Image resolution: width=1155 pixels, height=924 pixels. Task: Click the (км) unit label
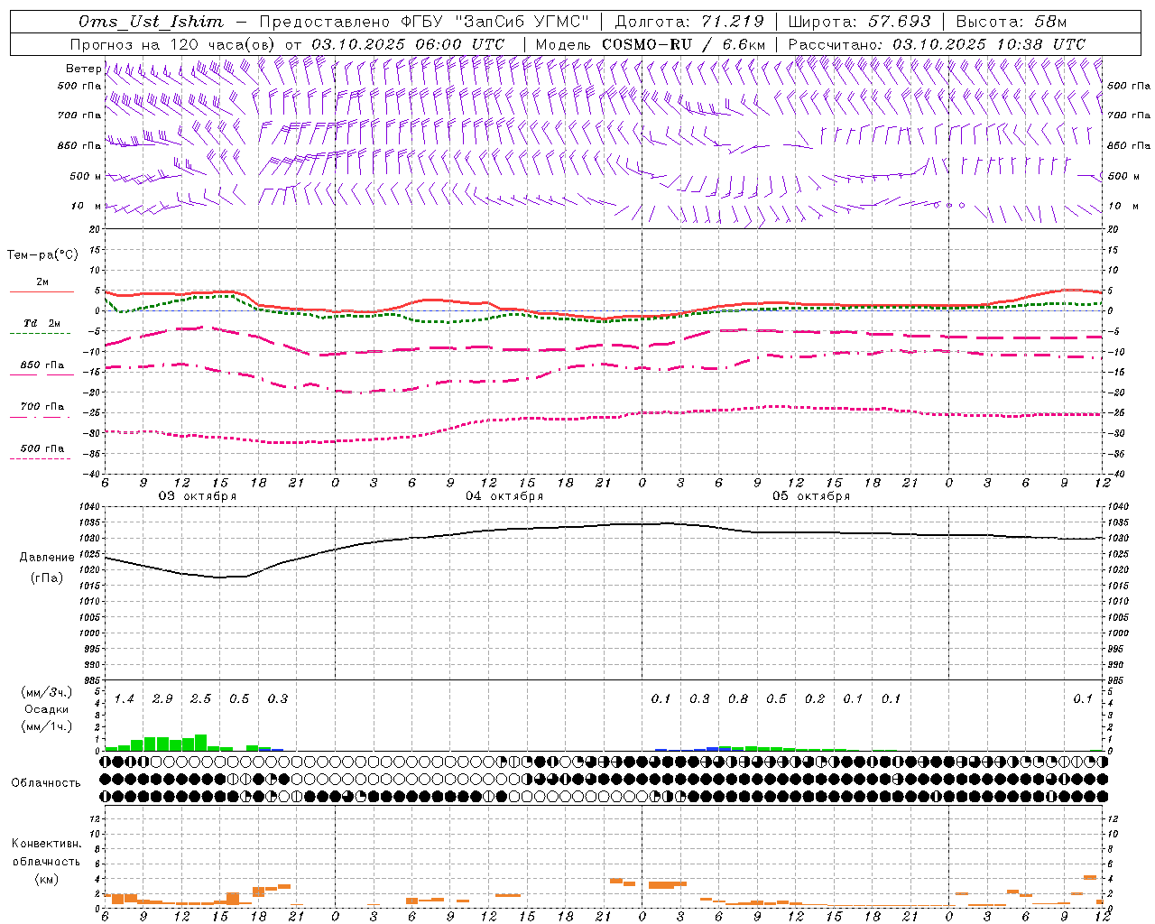tap(46, 879)
